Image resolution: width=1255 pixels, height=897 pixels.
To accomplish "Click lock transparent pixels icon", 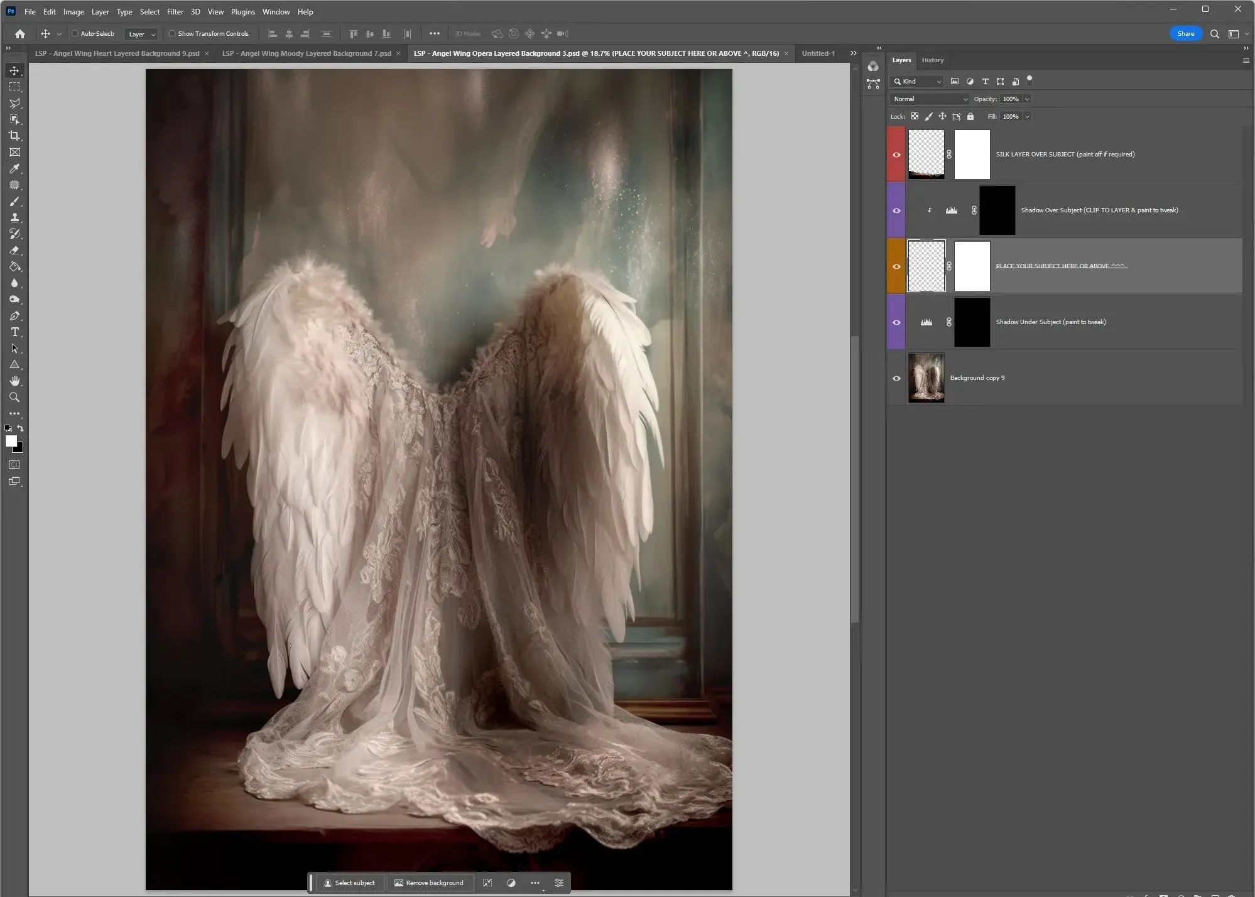I will pos(915,116).
